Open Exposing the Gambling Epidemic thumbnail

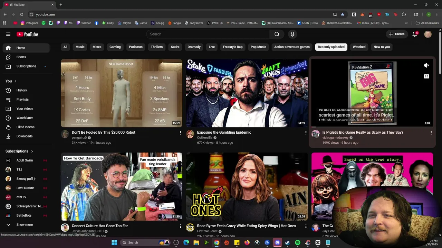[247, 93]
